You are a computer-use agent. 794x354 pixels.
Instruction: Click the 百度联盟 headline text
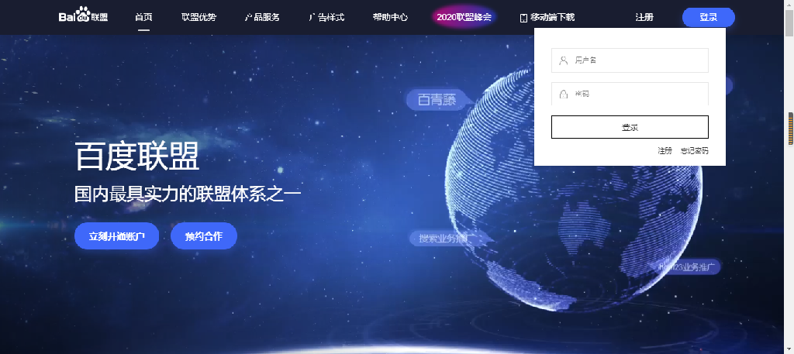point(137,156)
